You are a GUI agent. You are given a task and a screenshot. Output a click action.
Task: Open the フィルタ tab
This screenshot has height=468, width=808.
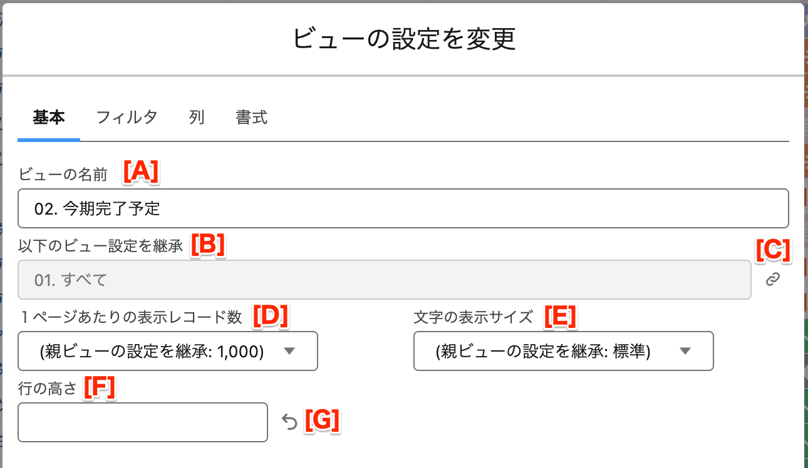(127, 117)
